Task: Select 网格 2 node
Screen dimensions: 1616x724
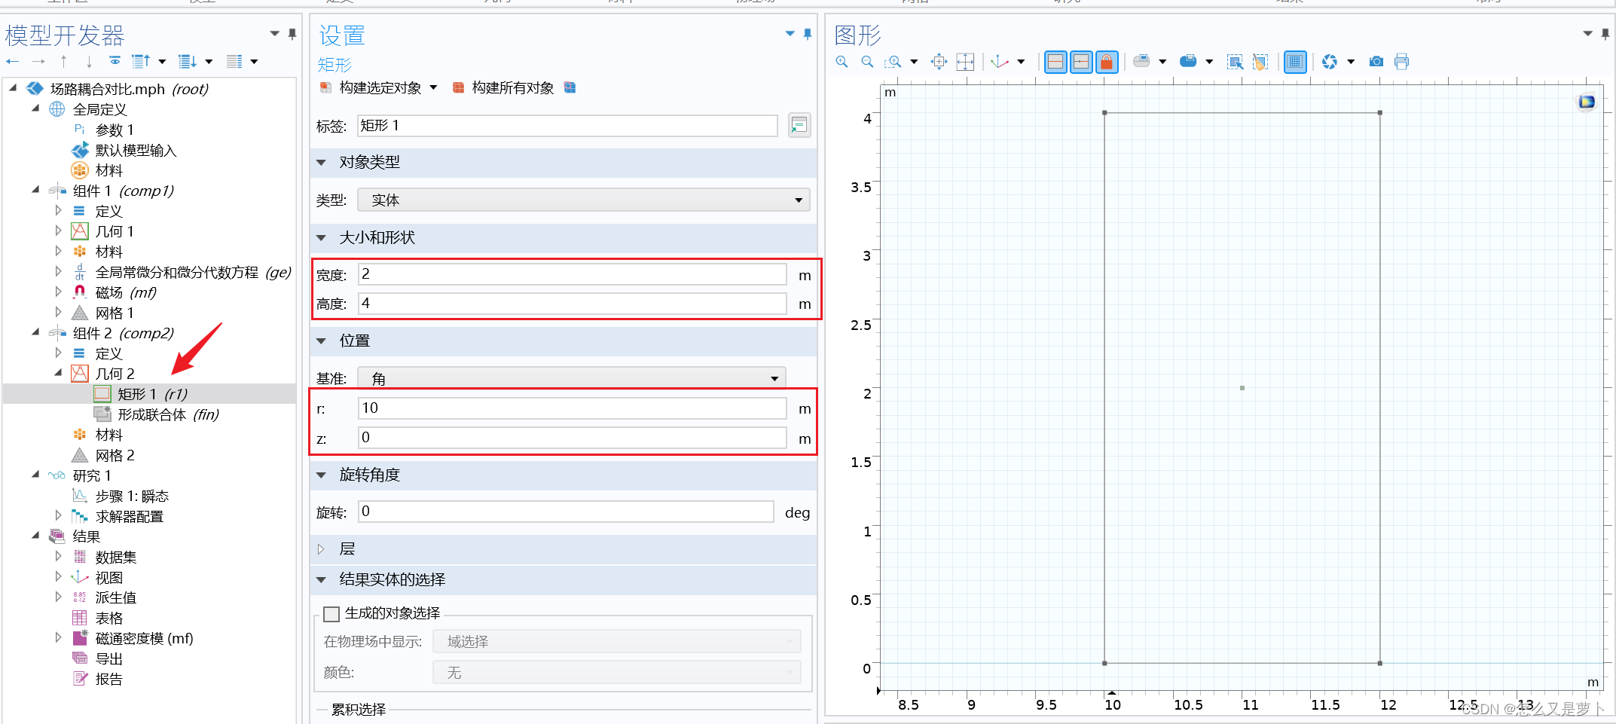Action: click(x=115, y=455)
